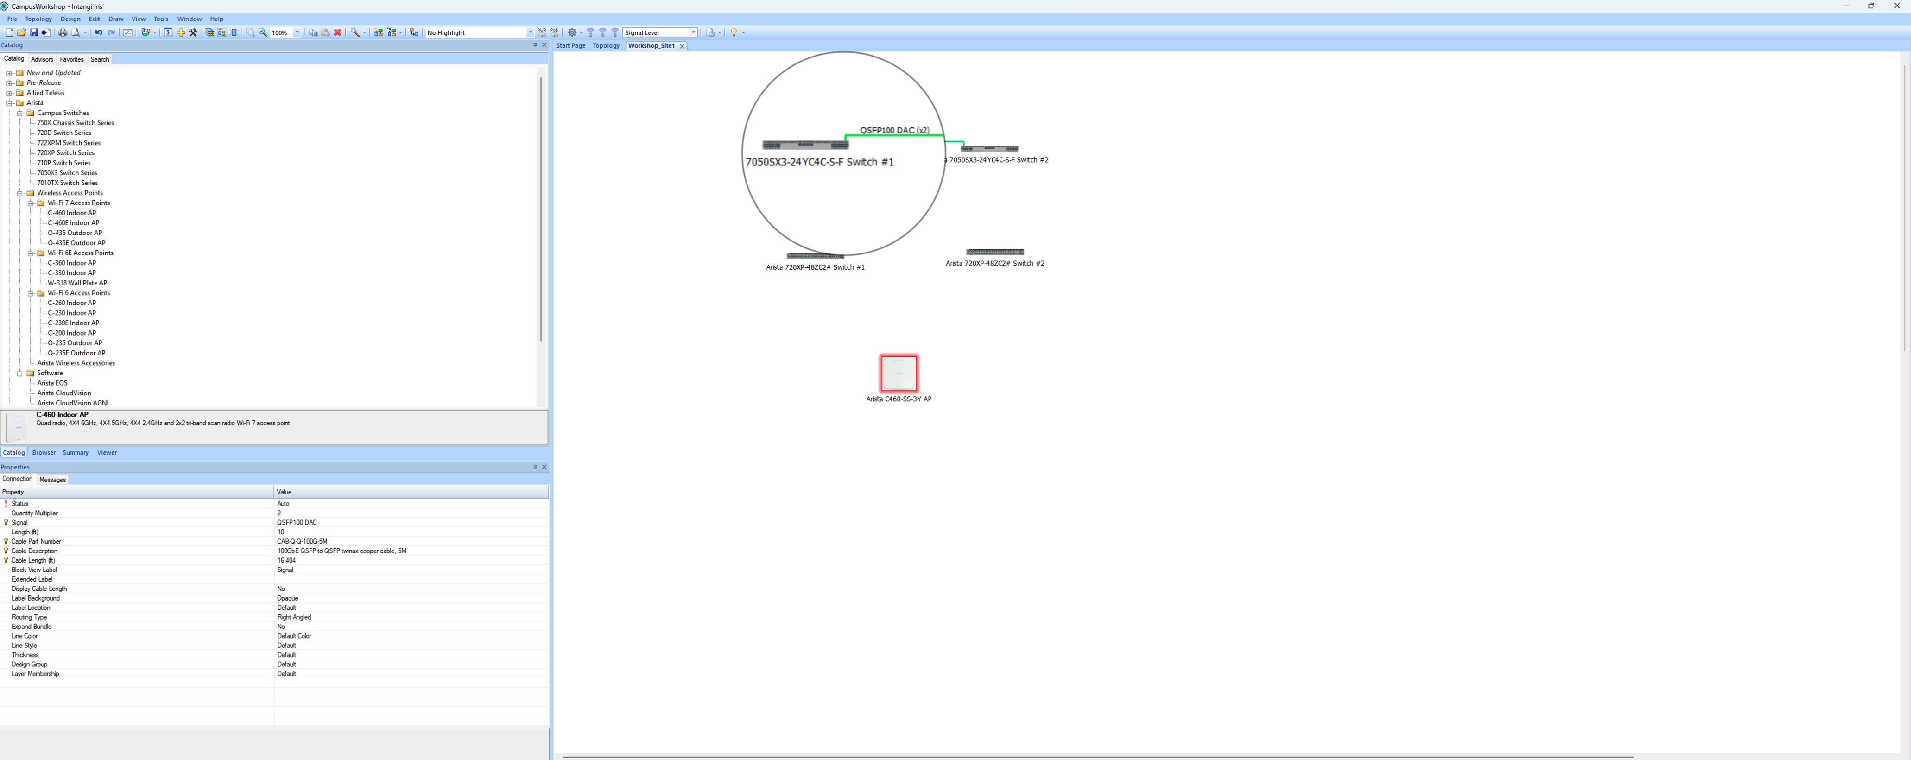Screen dimensions: 1911x760
Task: Click the lightbulb tips icon
Action: pos(734,32)
